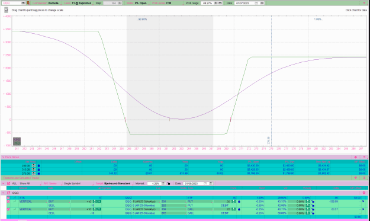Screen dimensions: 370x221
Task: Open calendar icon in positions Date field
Action: tap(205, 184)
